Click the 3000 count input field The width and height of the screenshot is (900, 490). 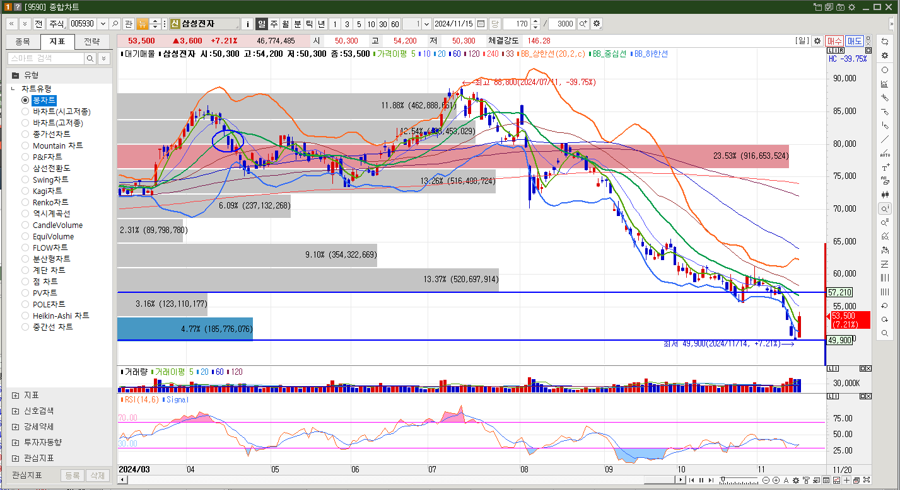(x=562, y=24)
